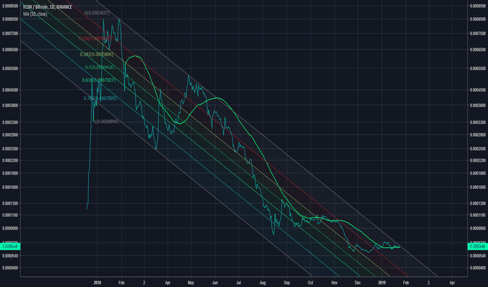
Task: Click 0.0001600 on the left price scale
Action: click(x=10, y=187)
